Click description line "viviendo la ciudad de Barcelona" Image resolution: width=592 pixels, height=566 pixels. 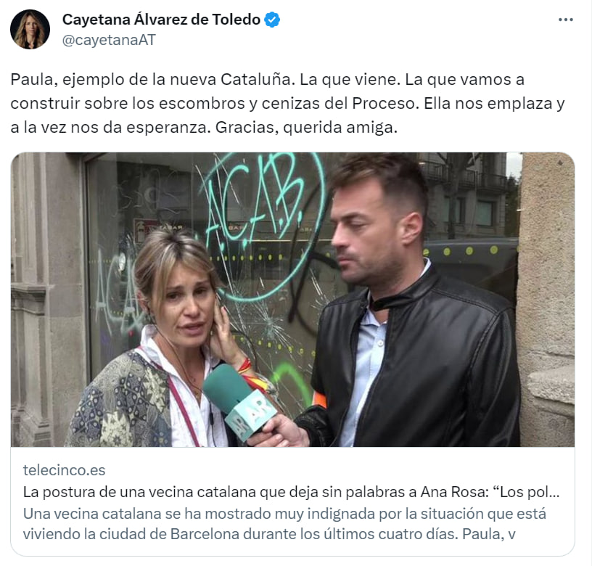[269, 534]
